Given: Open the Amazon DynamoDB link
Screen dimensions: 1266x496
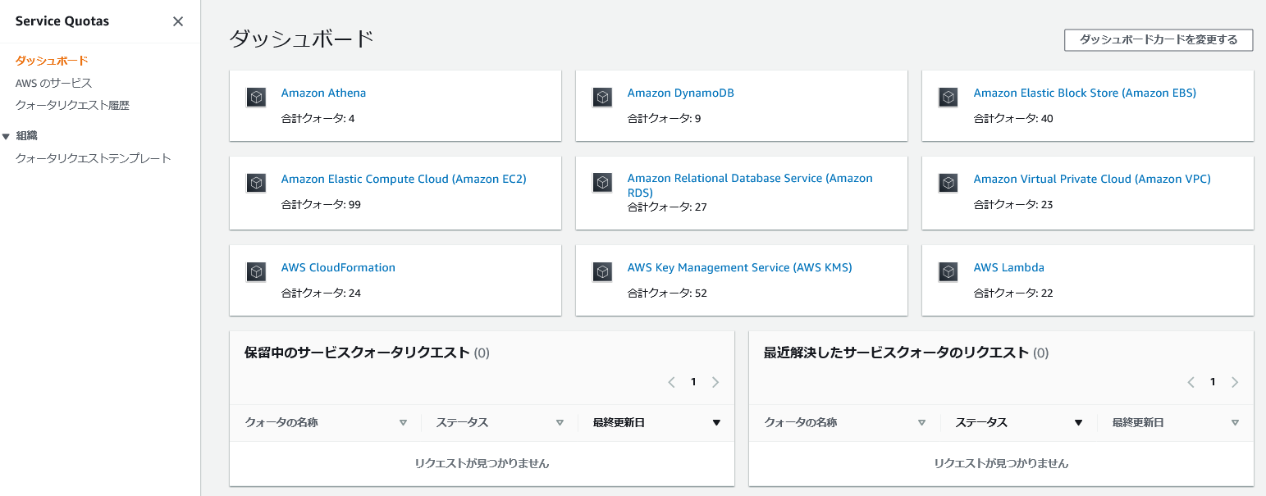Looking at the screenshot, I should pos(681,93).
